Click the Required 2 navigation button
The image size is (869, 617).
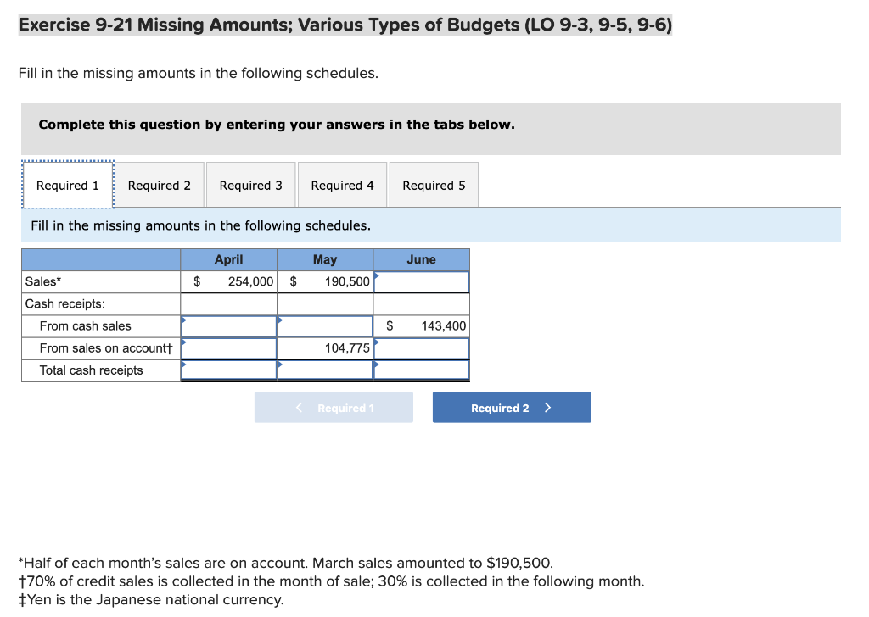click(x=512, y=407)
